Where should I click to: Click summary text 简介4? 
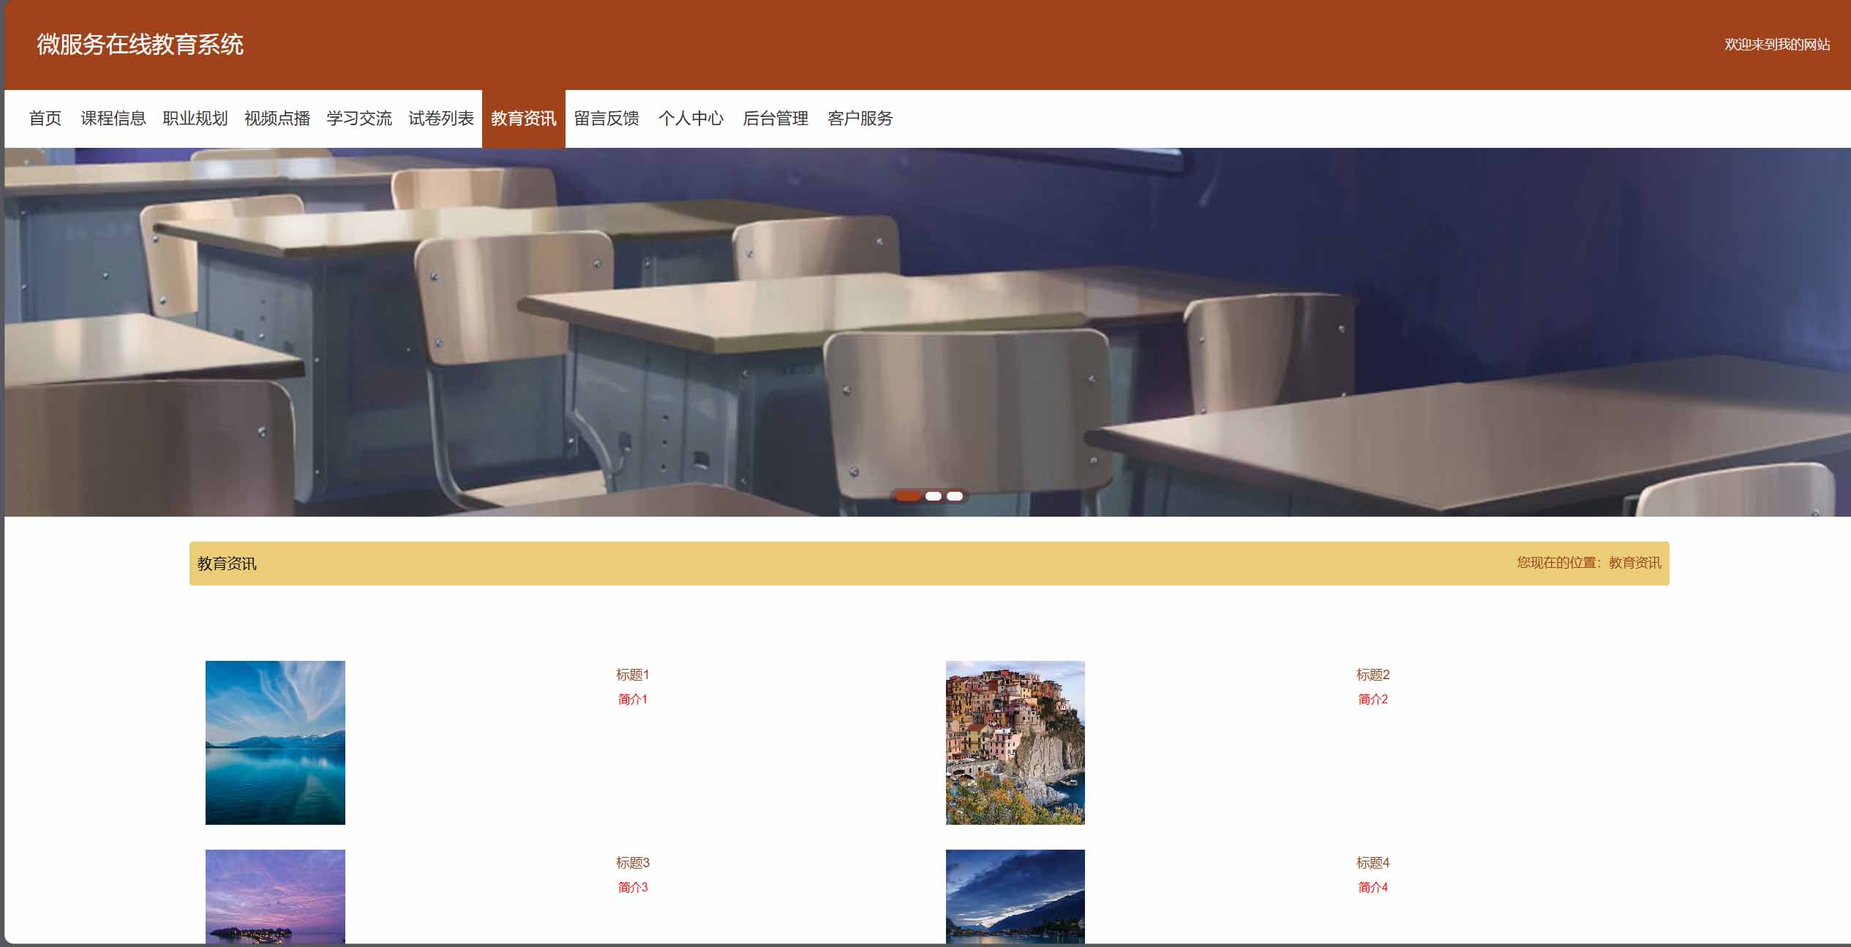pyautogui.click(x=1373, y=888)
